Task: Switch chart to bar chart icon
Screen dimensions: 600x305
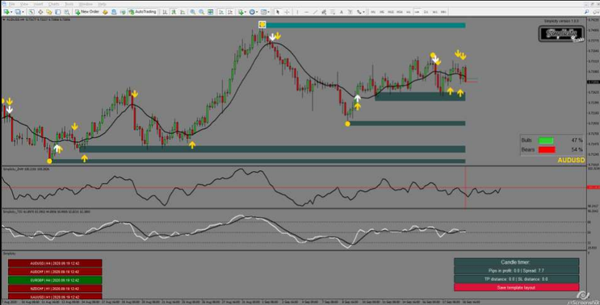Action: pos(165,12)
